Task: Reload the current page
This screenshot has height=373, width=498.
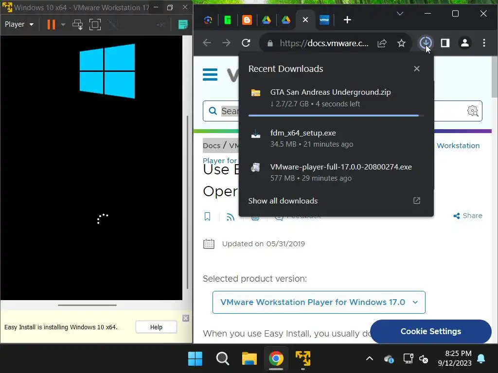Action: coord(246,43)
